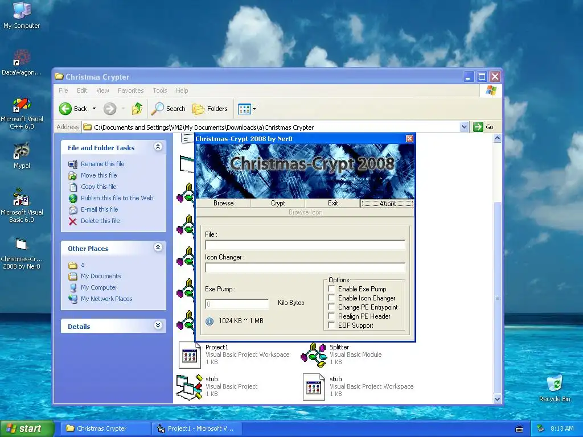
Task: Launch DataWagon desktop shortcut
Action: tap(22, 61)
